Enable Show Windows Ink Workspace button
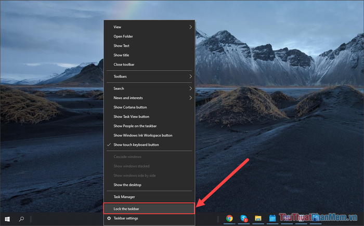The height and width of the screenshot is (226, 364). [149, 135]
